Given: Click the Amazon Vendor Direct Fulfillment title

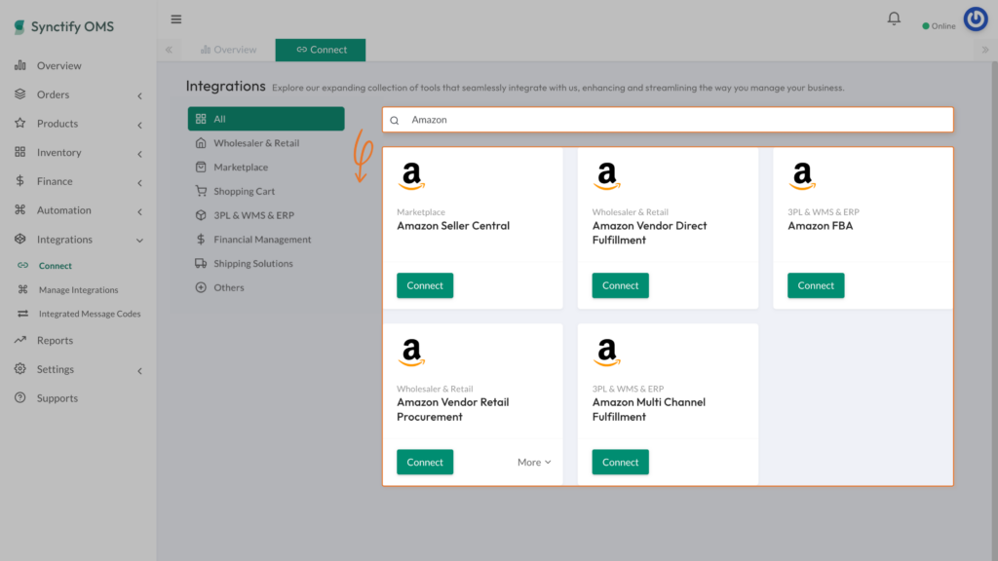Looking at the screenshot, I should tap(649, 233).
